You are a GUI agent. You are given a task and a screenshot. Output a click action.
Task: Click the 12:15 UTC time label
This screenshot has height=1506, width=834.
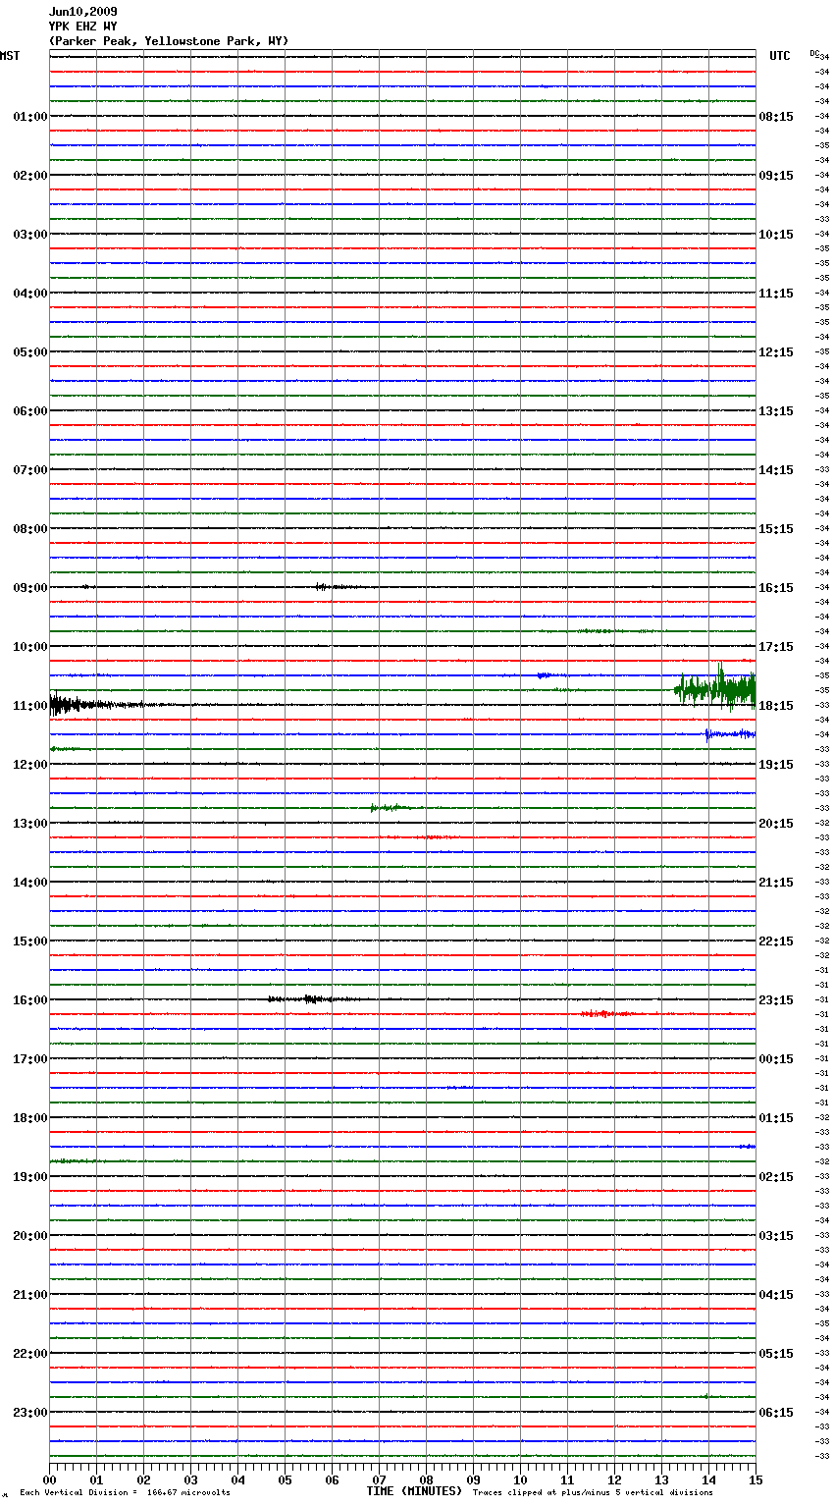click(x=776, y=352)
